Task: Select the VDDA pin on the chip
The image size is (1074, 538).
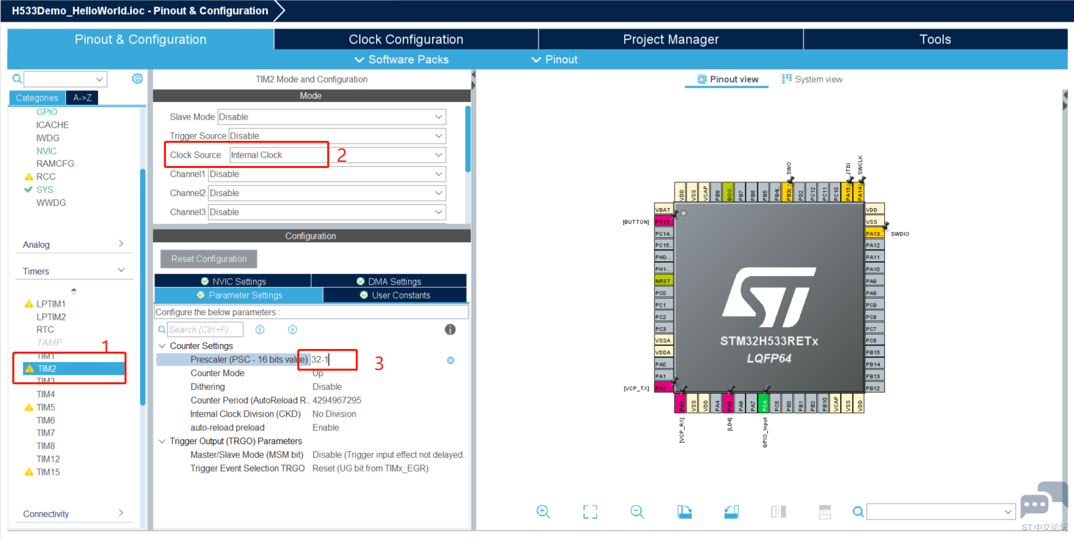Action: pyautogui.click(x=663, y=352)
